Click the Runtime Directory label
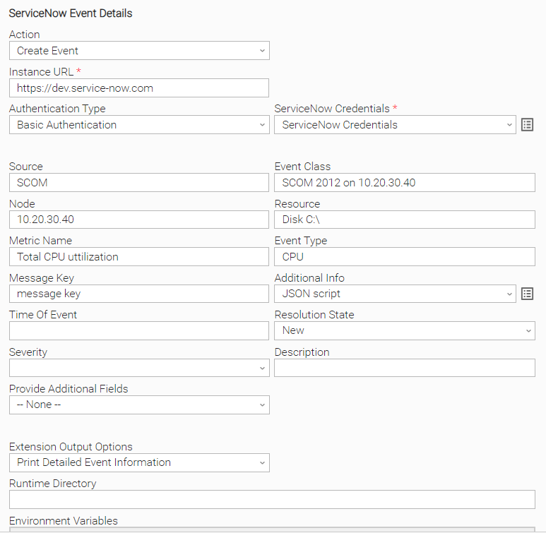Screen dimensions: 546x533 pyautogui.click(x=52, y=484)
